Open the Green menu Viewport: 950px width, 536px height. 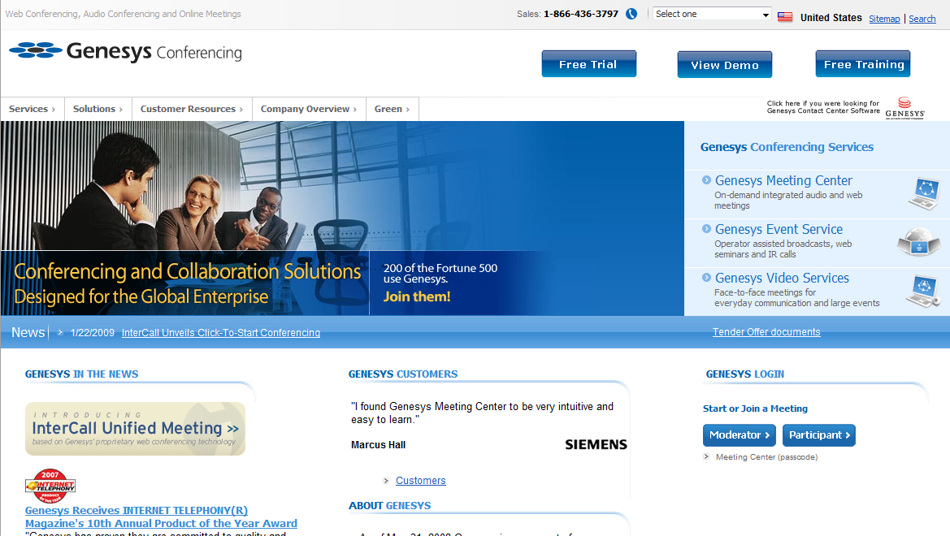(x=392, y=109)
